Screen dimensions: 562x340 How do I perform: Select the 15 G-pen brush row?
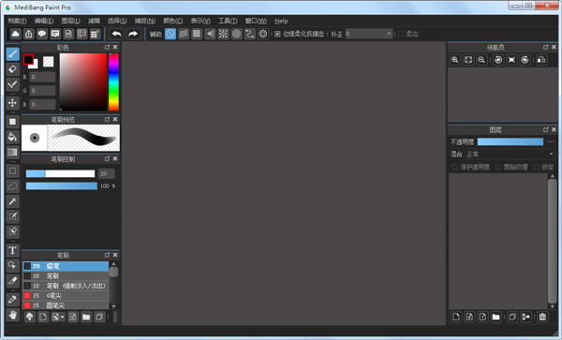(66, 296)
